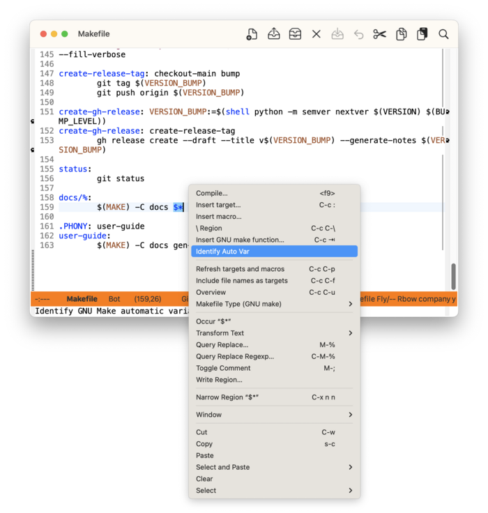The image size is (488, 513).
Task: Click the docs/% target on line 158
Action: 73,198
